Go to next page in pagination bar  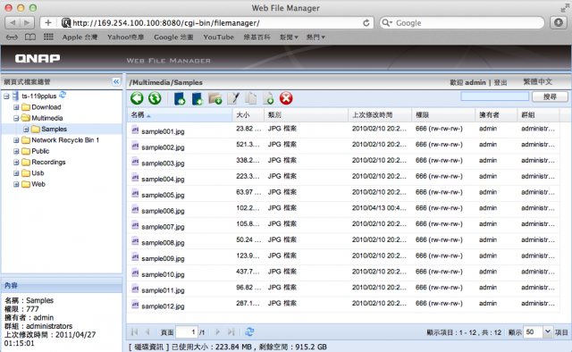point(217,332)
